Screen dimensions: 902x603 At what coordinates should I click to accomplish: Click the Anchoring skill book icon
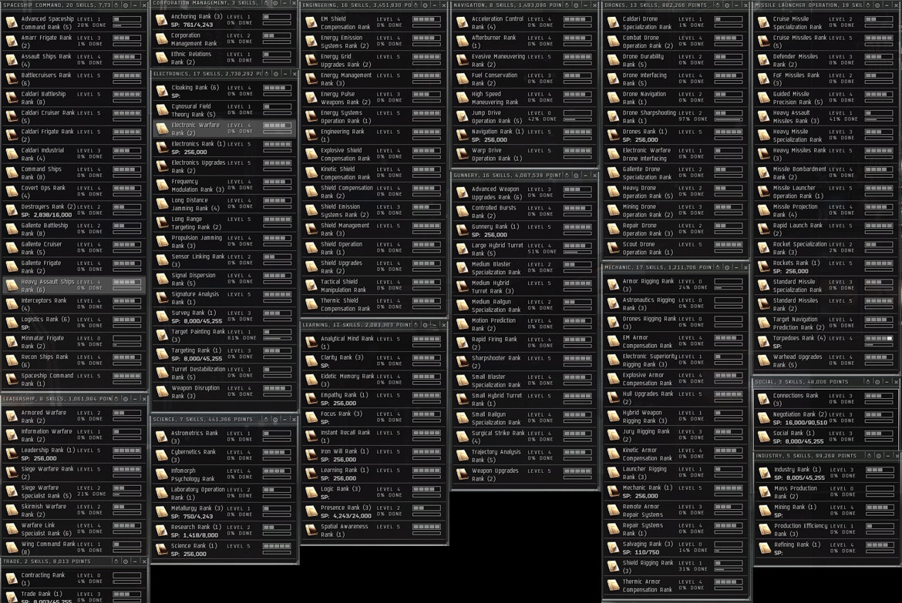point(162,21)
